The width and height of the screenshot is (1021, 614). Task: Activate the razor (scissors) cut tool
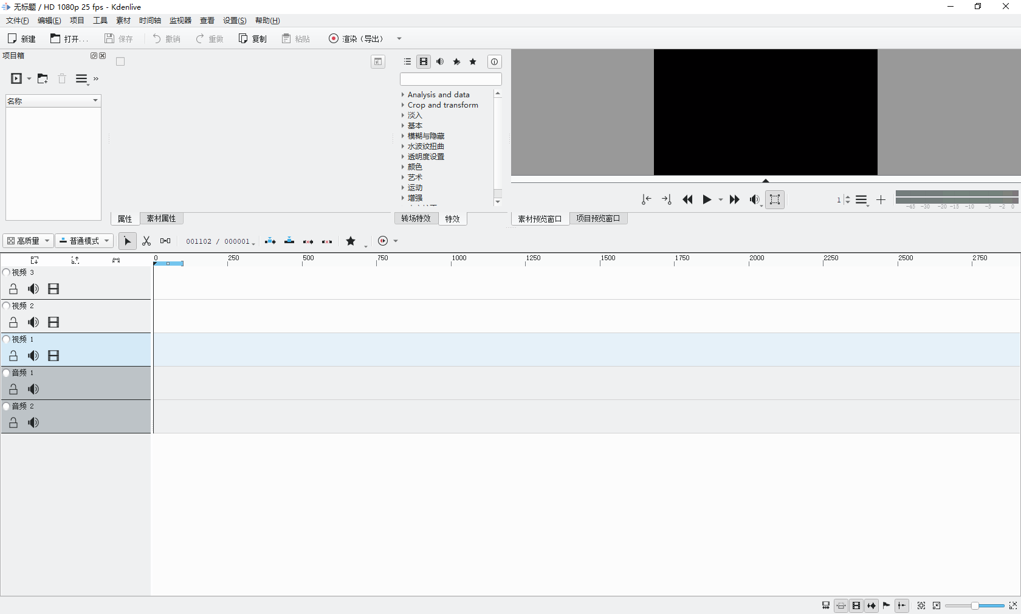(x=146, y=241)
